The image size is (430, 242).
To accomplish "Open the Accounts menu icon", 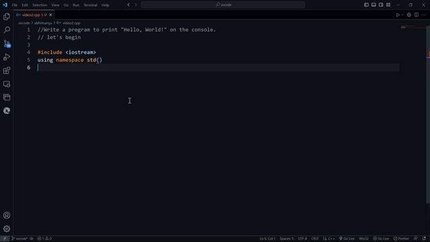I will pos(7,215).
